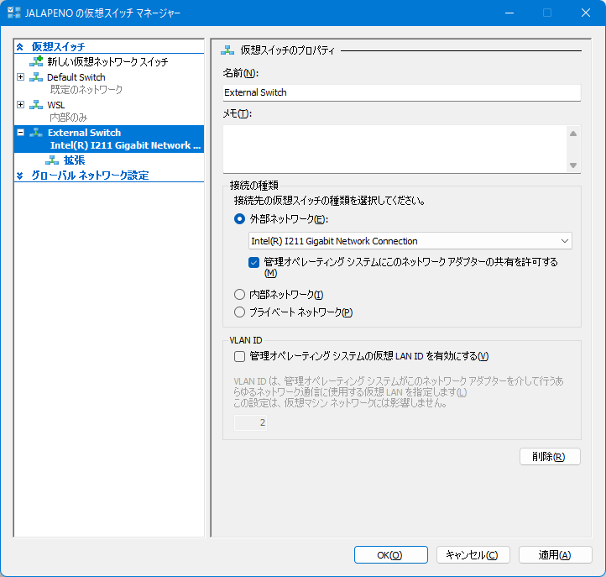This screenshot has width=606, height=577.
Task: Expand the Default Switch tree node
Action: click(21, 77)
